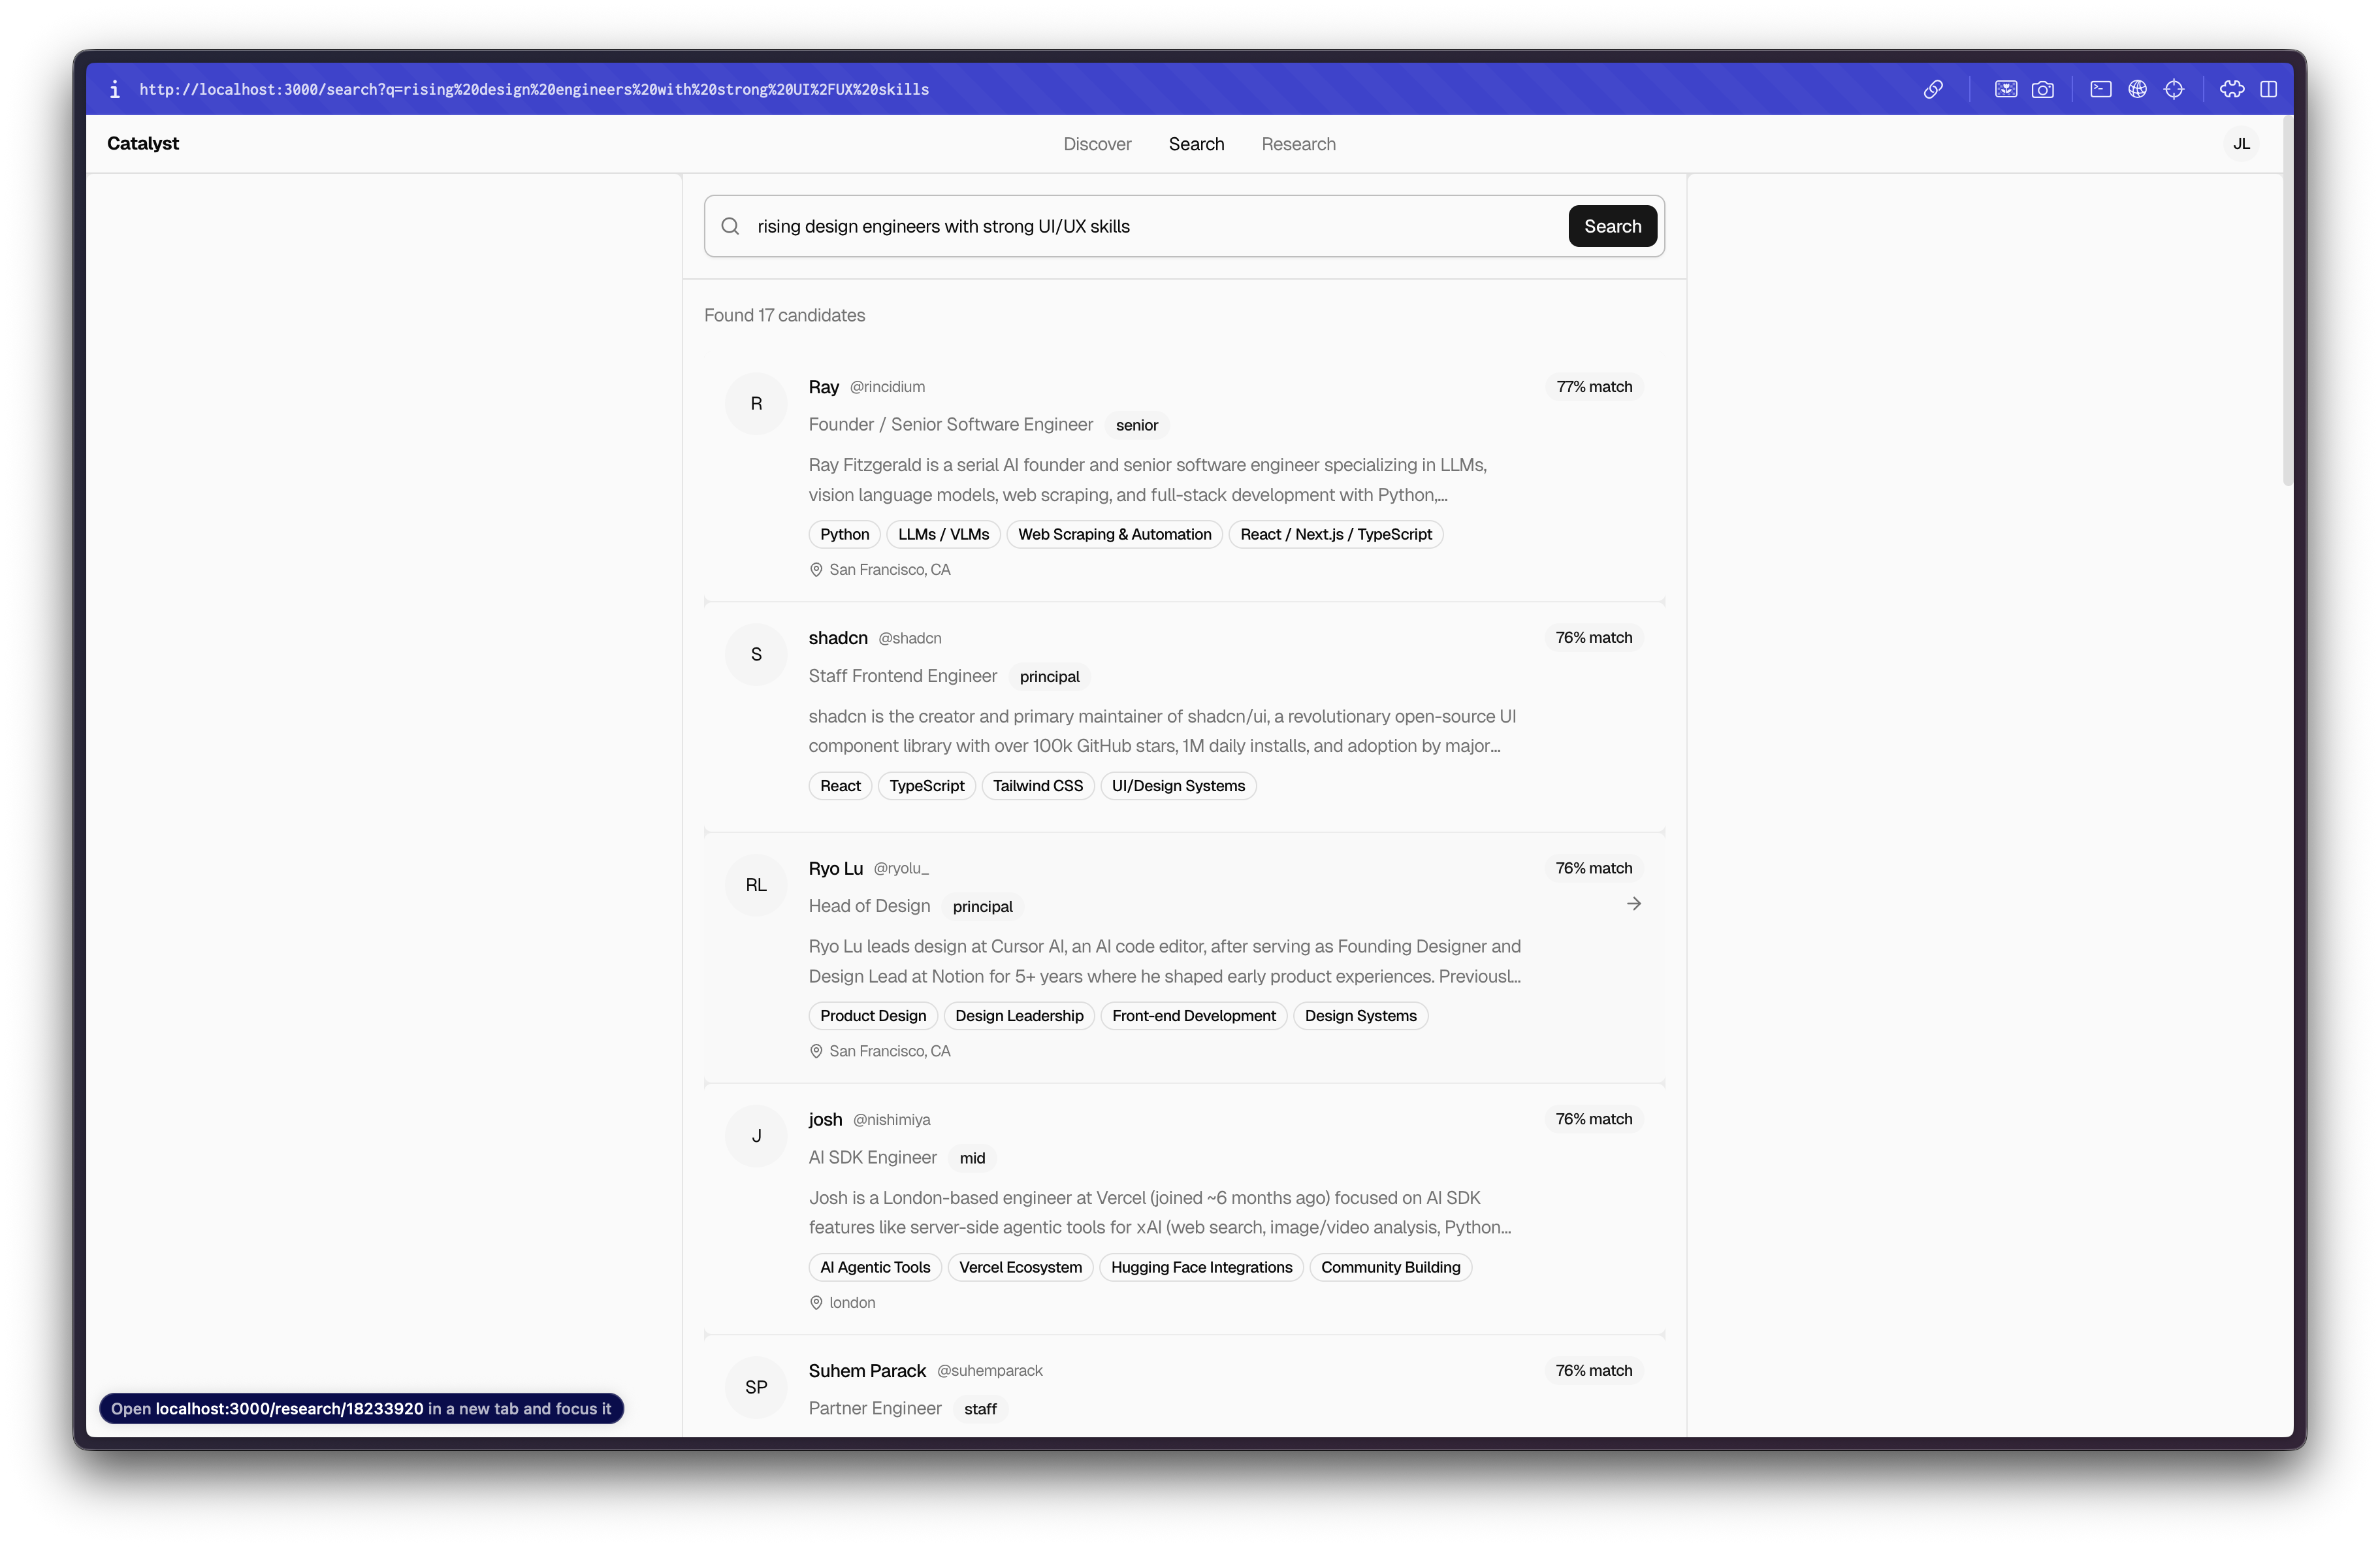Click the copy link chain icon

pos(1933,89)
